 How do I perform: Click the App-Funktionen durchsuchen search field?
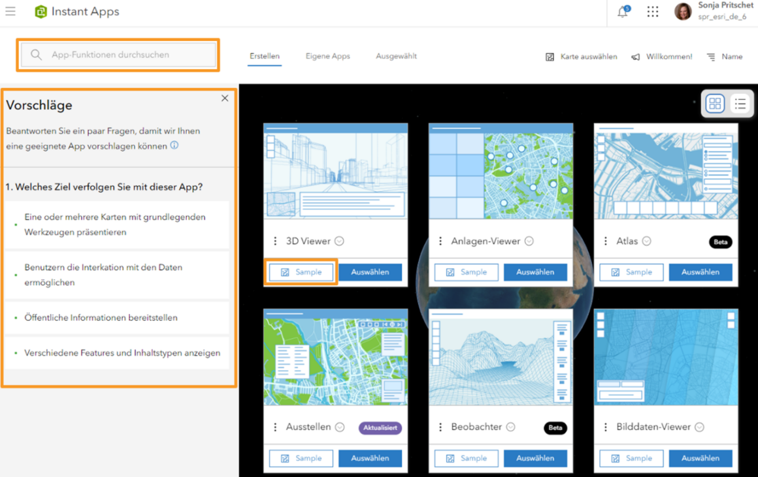click(118, 55)
